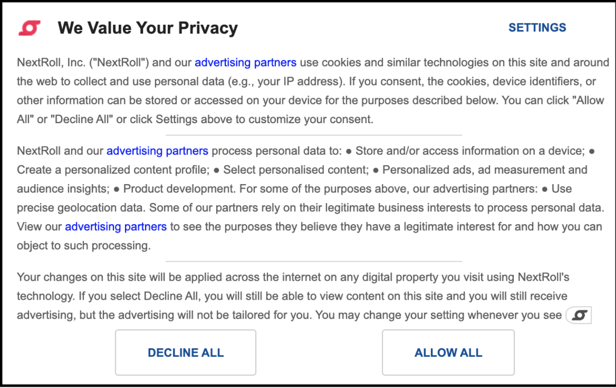Screen dimensions: 616x388
Task: Open 'advertising partners' link after 'View our'
Action: click(x=115, y=226)
